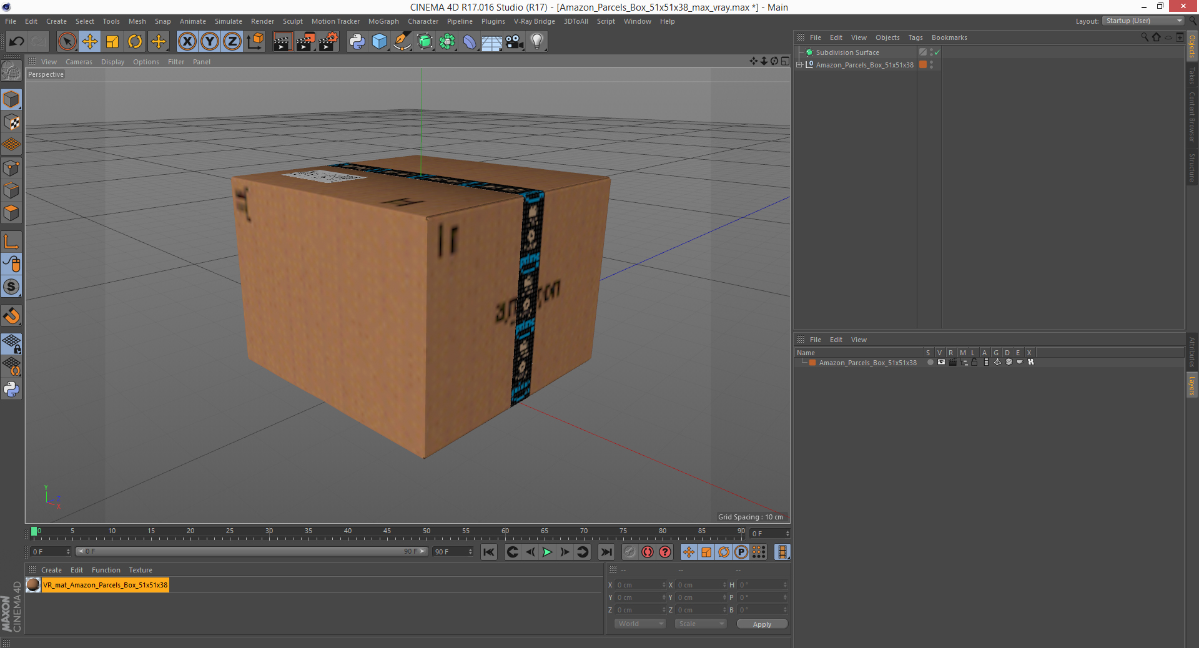Image resolution: width=1199 pixels, height=648 pixels.
Task: Play animation forward
Action: (547, 552)
